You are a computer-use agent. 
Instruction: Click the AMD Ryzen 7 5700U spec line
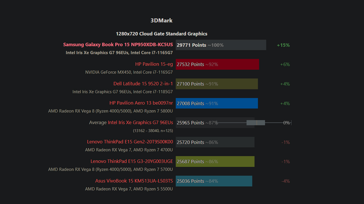[x=111, y=169]
